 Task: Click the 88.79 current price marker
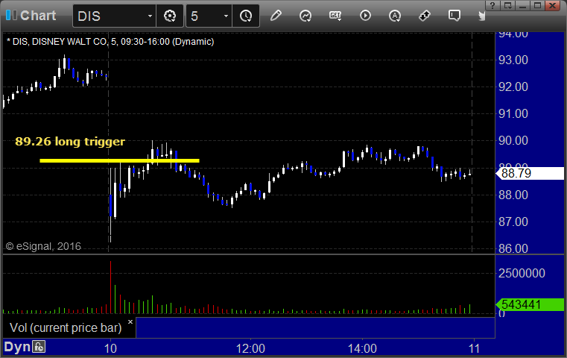point(530,173)
